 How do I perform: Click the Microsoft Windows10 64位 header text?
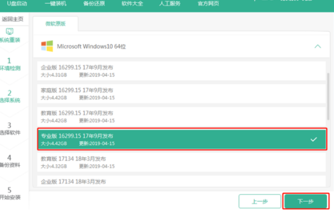91,46
